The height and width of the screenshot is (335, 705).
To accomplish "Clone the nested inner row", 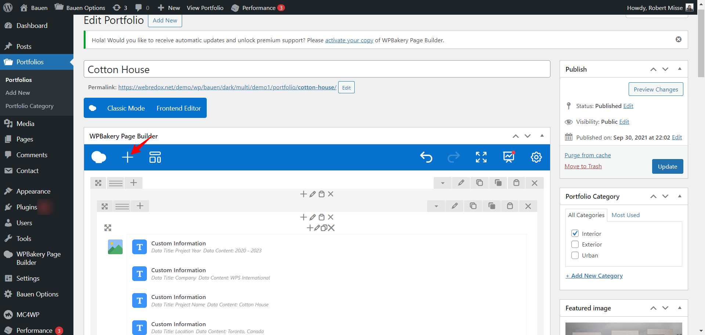I will click(x=491, y=206).
